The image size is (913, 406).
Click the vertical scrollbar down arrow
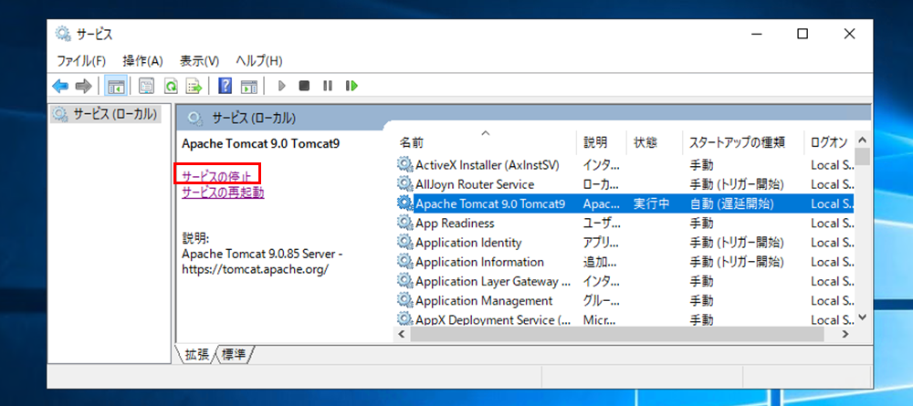pos(863,318)
